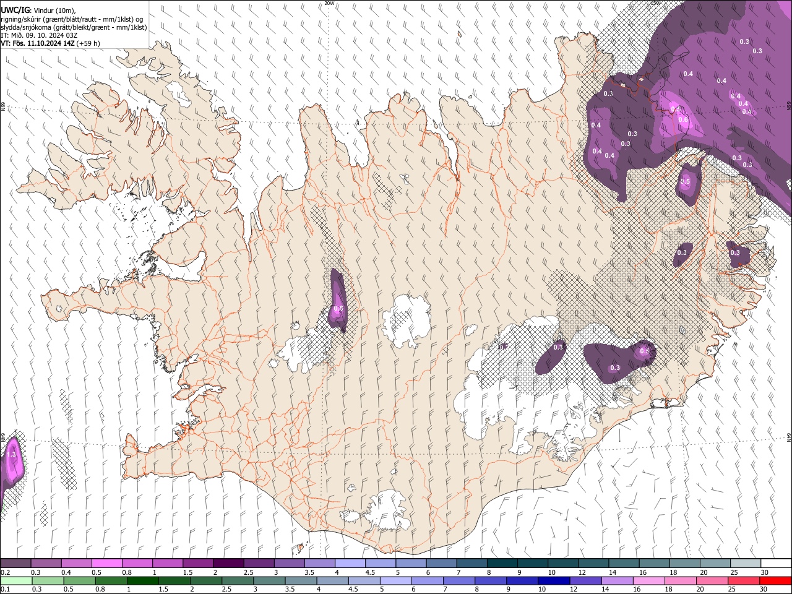Click the '20W' longitude label at top
The height and width of the screenshot is (594, 792).
pyautogui.click(x=329, y=3)
